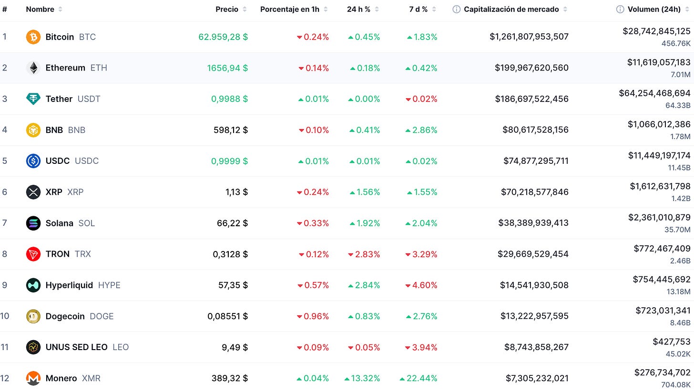Sort by Precio column arrows

point(245,9)
